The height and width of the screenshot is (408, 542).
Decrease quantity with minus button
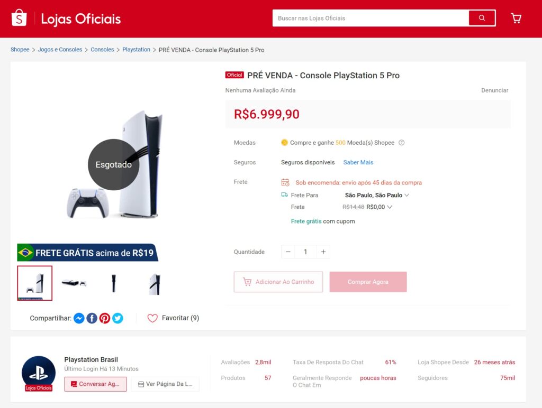click(x=288, y=252)
